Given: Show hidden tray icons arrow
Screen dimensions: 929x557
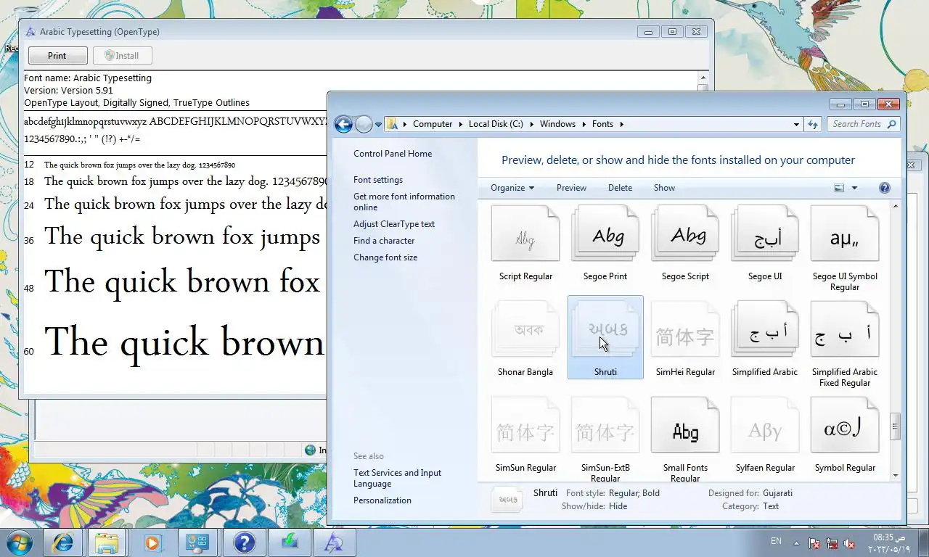Looking at the screenshot, I should (x=797, y=542).
